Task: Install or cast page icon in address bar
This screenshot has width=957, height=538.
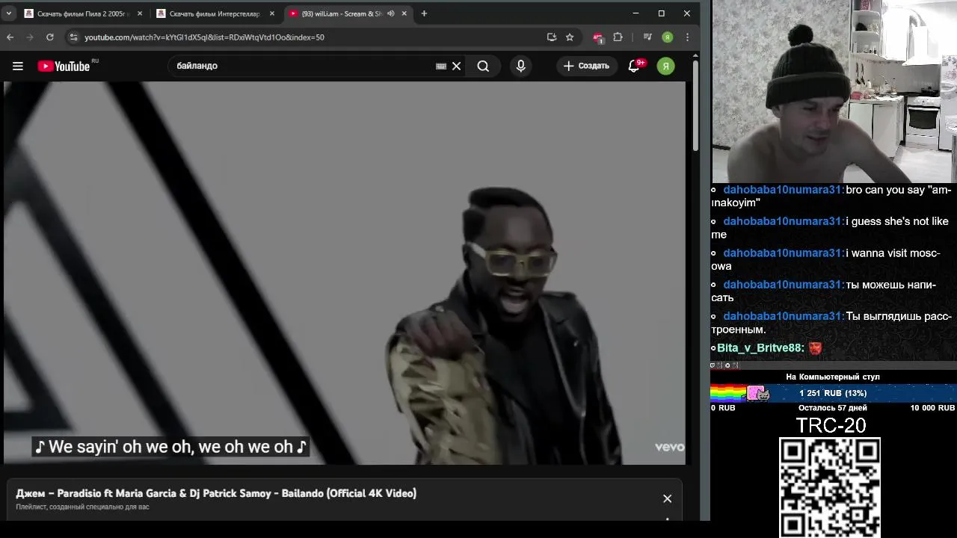Action: [552, 37]
